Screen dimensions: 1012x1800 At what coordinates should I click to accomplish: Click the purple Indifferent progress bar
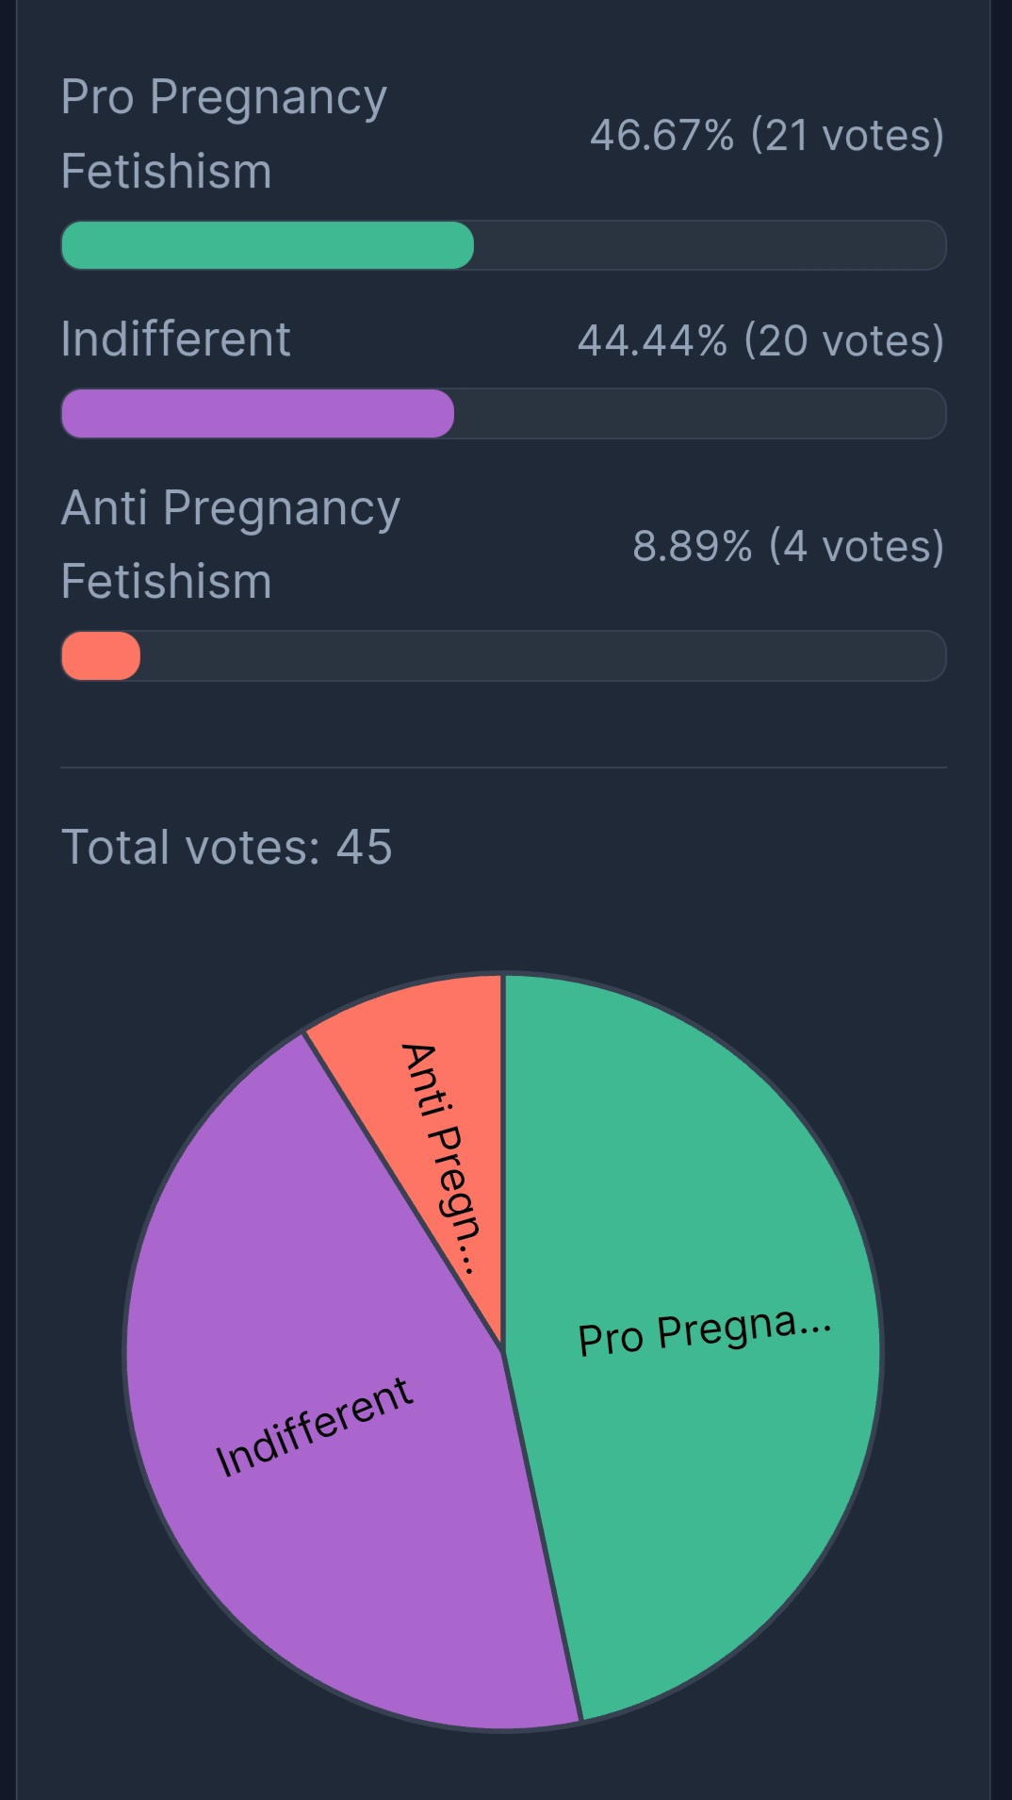257,413
